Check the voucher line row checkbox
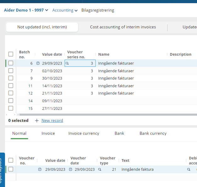 coord(11,169)
